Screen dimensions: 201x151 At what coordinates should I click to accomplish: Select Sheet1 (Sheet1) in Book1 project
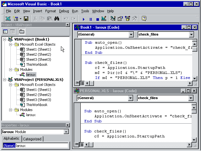point(38,49)
